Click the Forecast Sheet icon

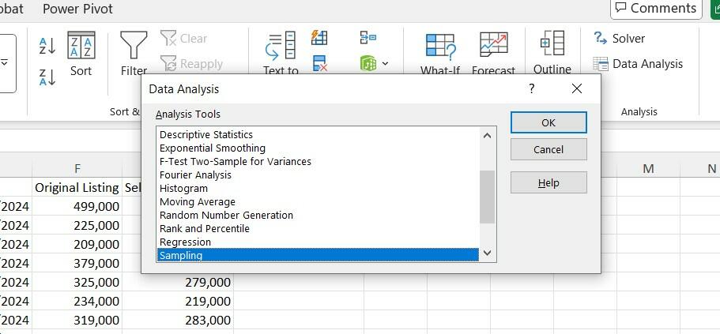[x=493, y=54]
